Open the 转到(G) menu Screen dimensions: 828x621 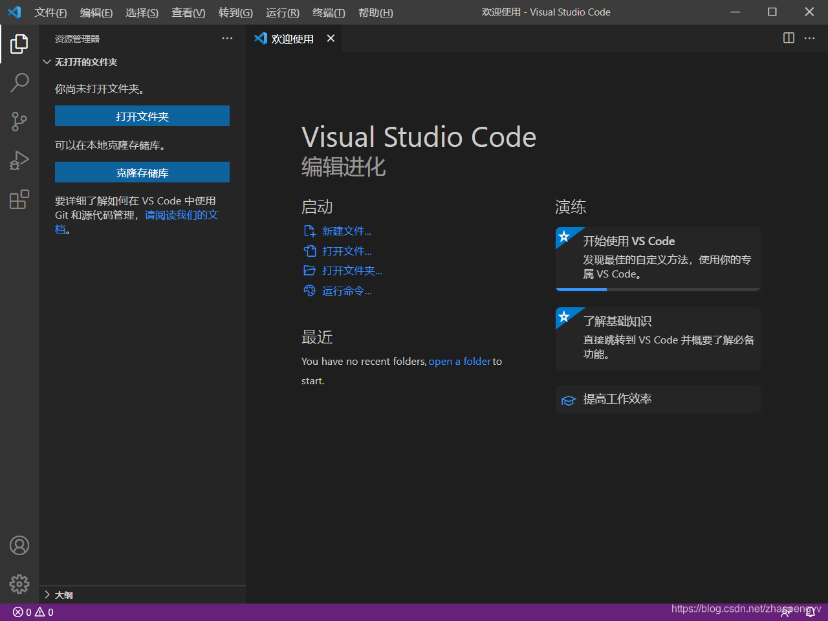coord(235,12)
